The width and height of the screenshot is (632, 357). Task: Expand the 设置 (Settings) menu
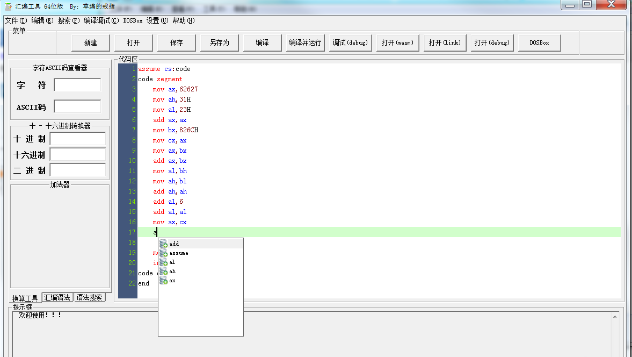(x=157, y=20)
